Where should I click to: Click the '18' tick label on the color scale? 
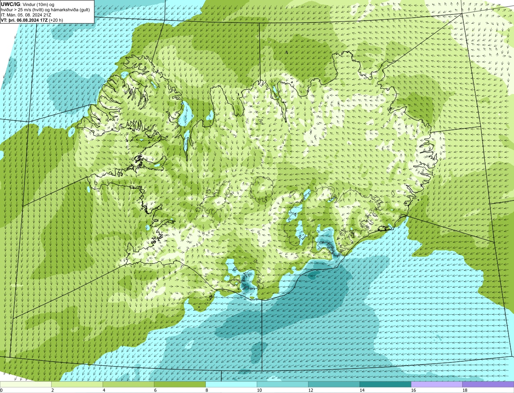pyautogui.click(x=465, y=390)
